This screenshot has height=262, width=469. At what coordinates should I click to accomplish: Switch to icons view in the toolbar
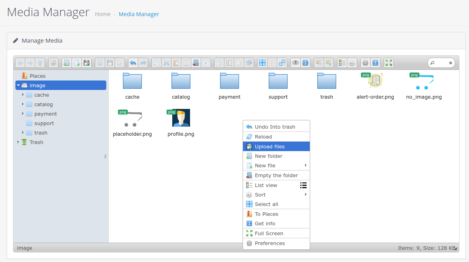(263, 62)
